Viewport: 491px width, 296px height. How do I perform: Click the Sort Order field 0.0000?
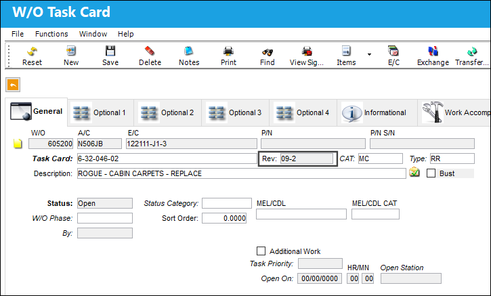tap(224, 218)
